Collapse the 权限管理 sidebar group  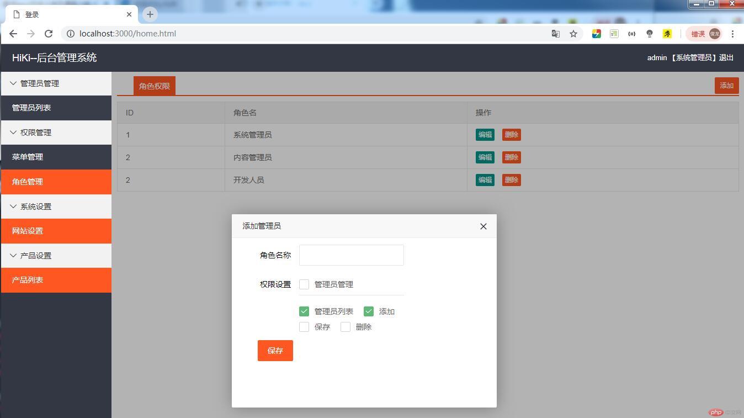56,133
